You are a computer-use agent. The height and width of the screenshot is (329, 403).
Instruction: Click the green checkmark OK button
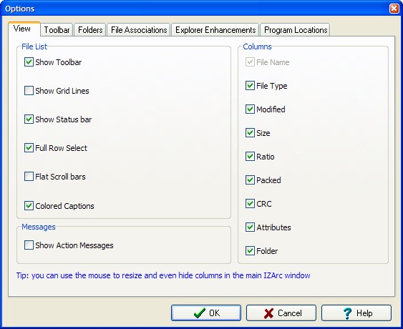(x=206, y=313)
